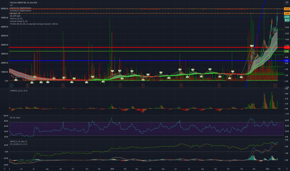Click the 18.00 price scale label
Viewport: 290px width, 171px height.
click(287, 28)
